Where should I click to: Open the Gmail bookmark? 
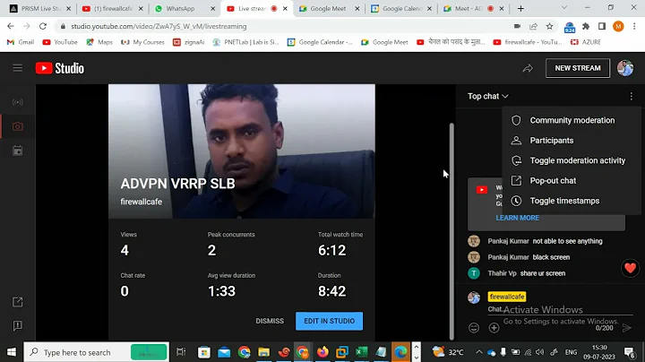[x=21, y=42]
